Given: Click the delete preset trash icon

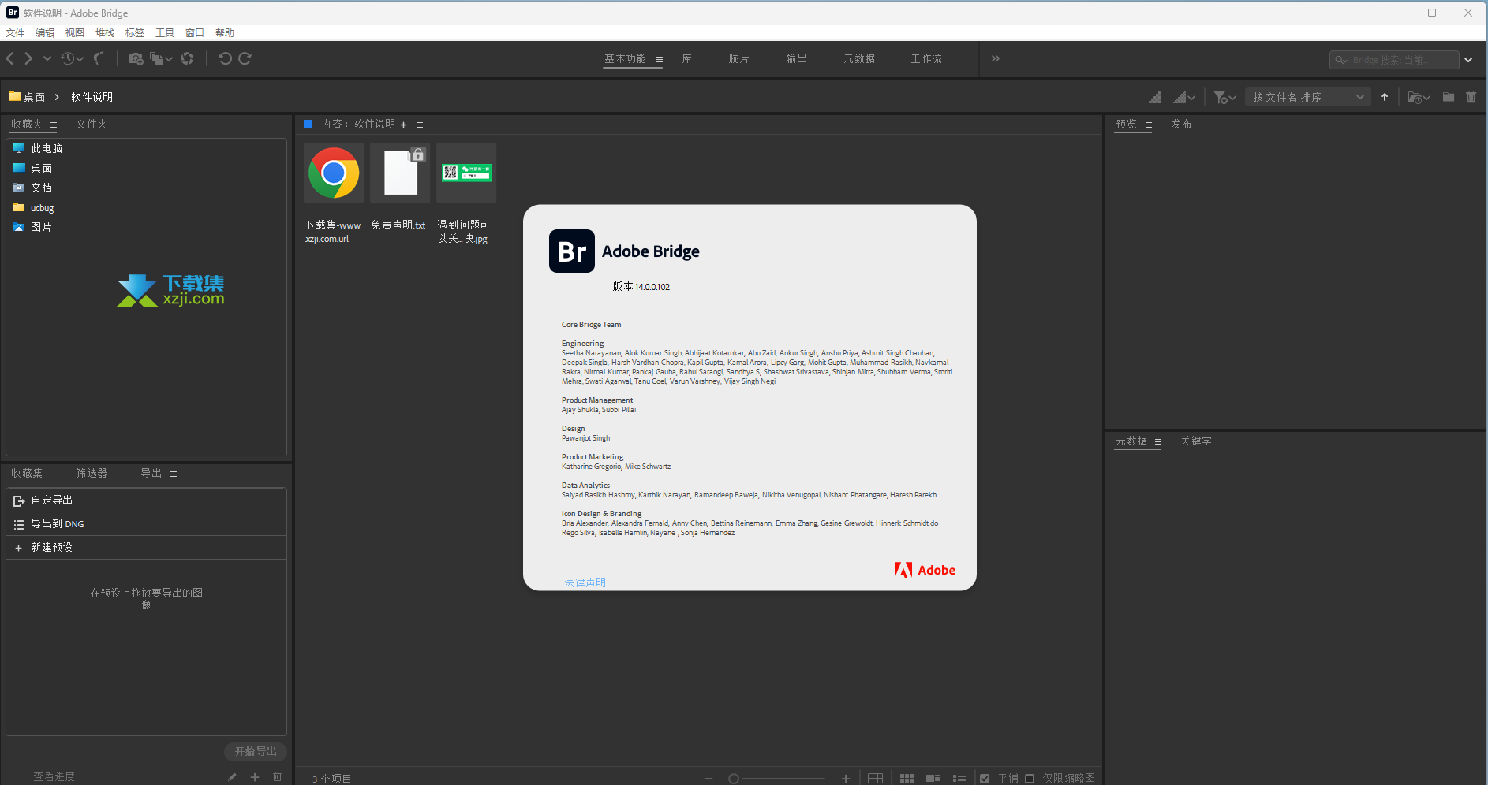Looking at the screenshot, I should [277, 777].
